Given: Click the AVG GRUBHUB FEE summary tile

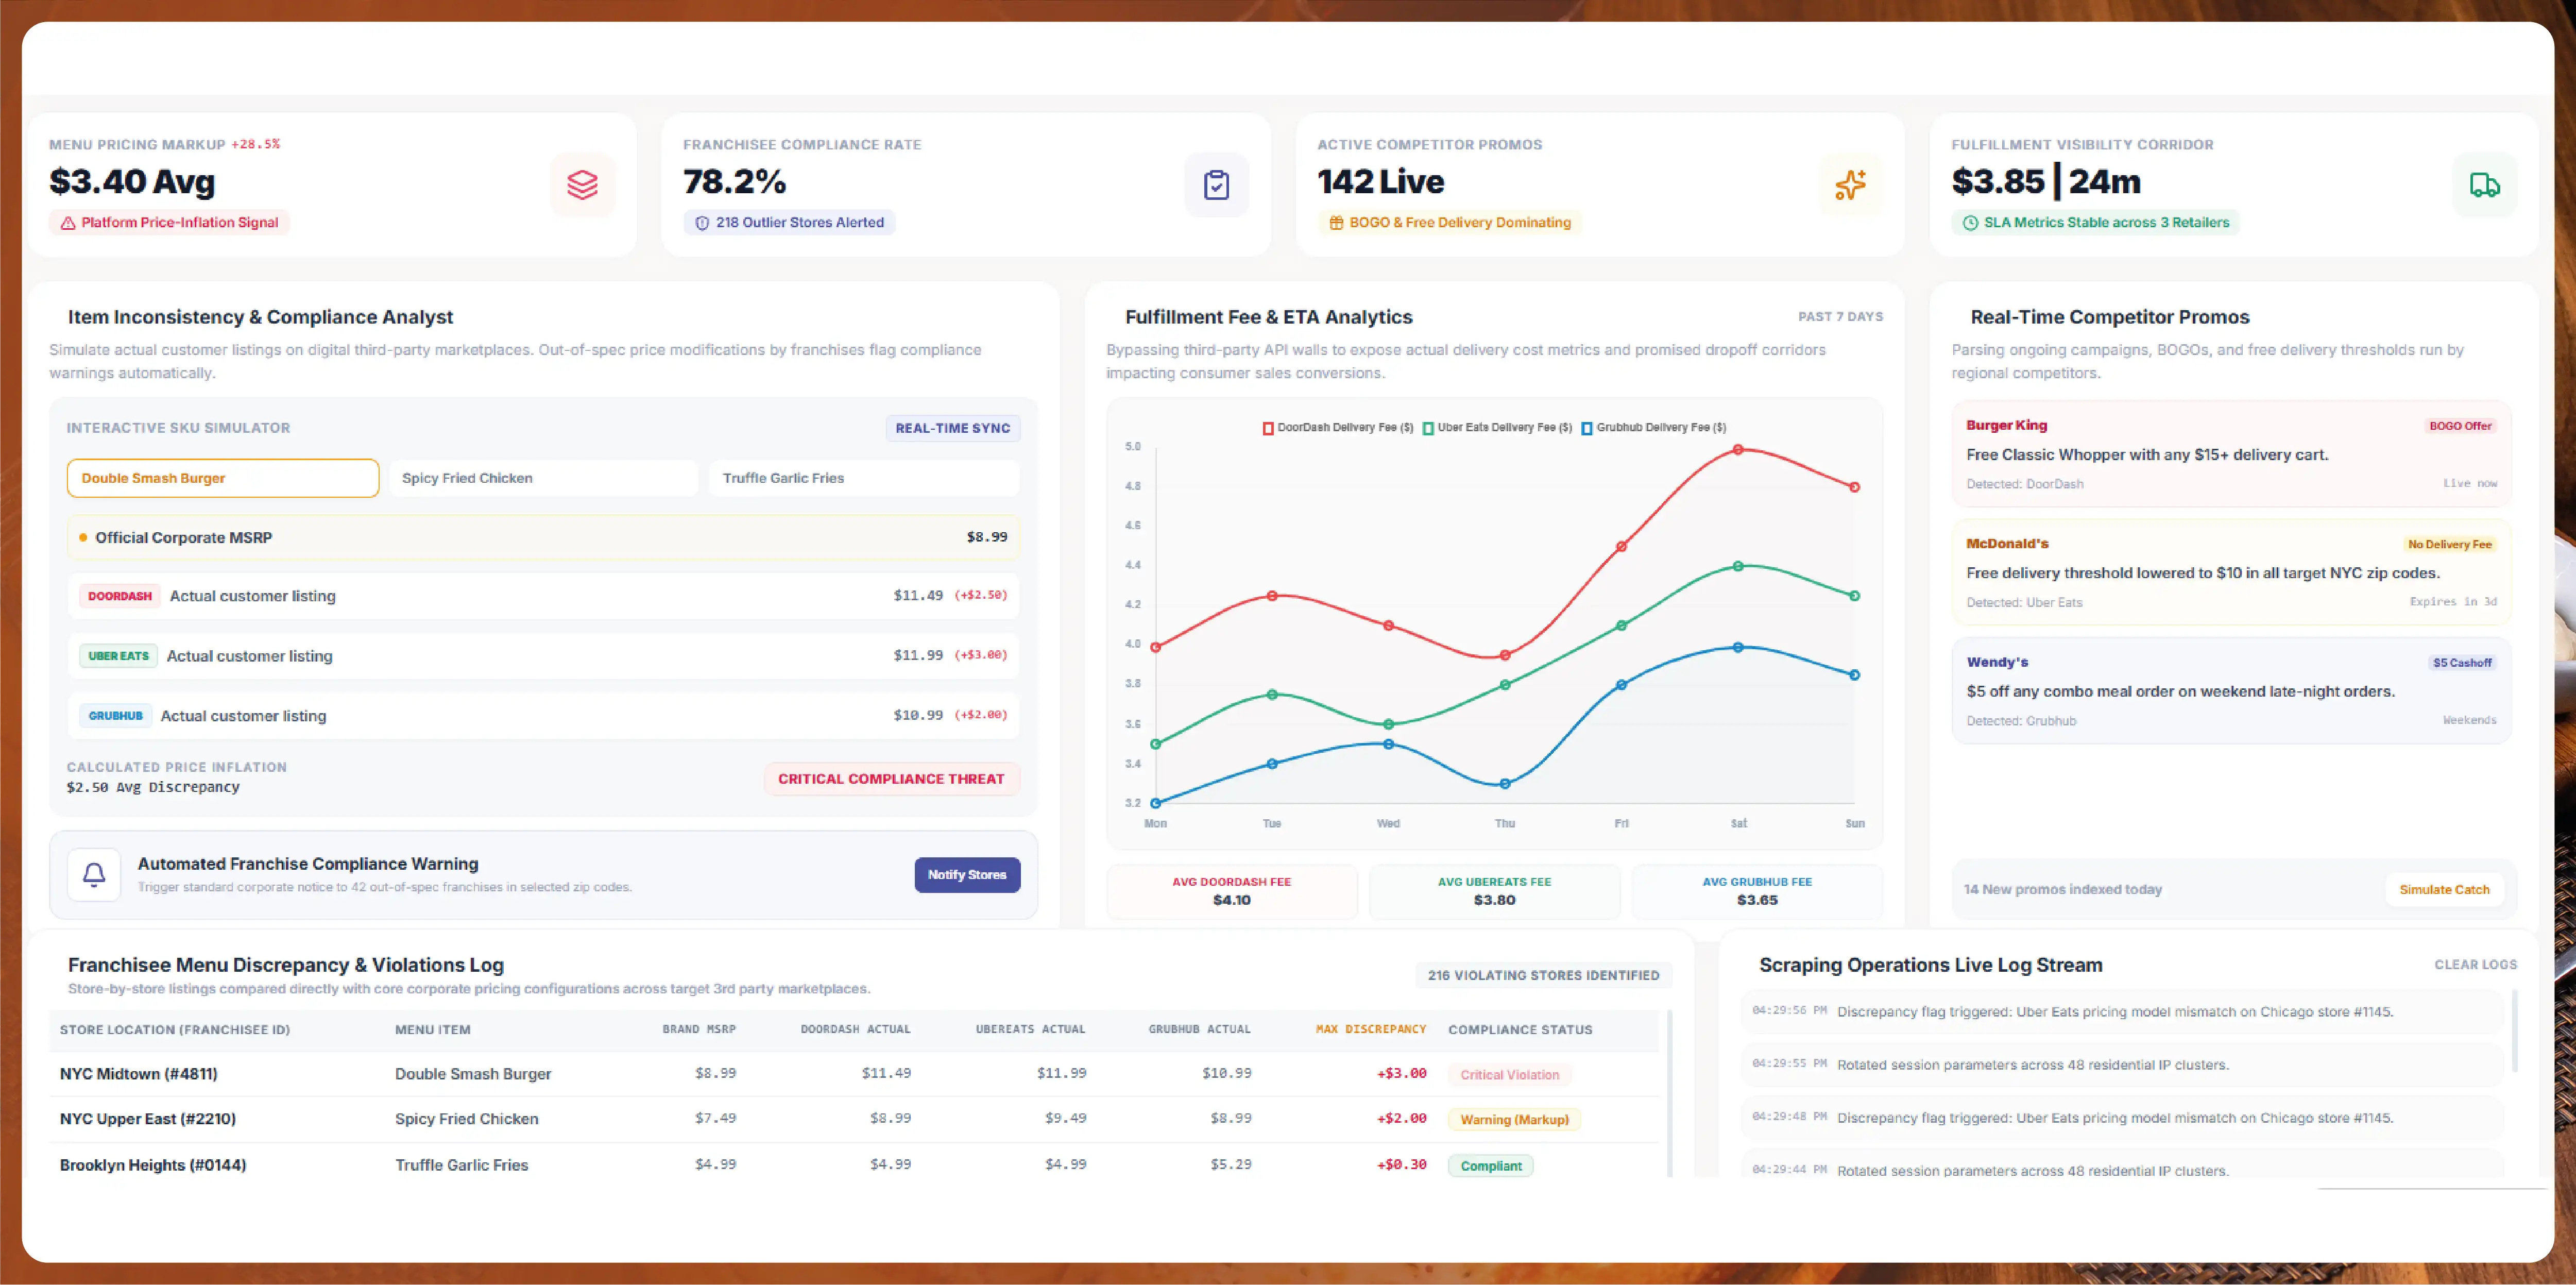Looking at the screenshot, I should point(1757,891).
